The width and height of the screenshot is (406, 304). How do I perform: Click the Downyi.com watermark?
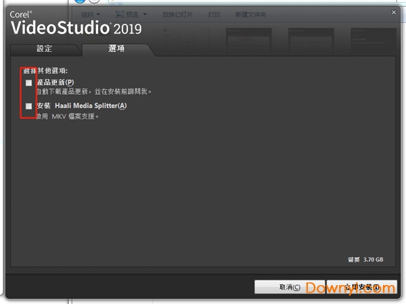pos(352,288)
